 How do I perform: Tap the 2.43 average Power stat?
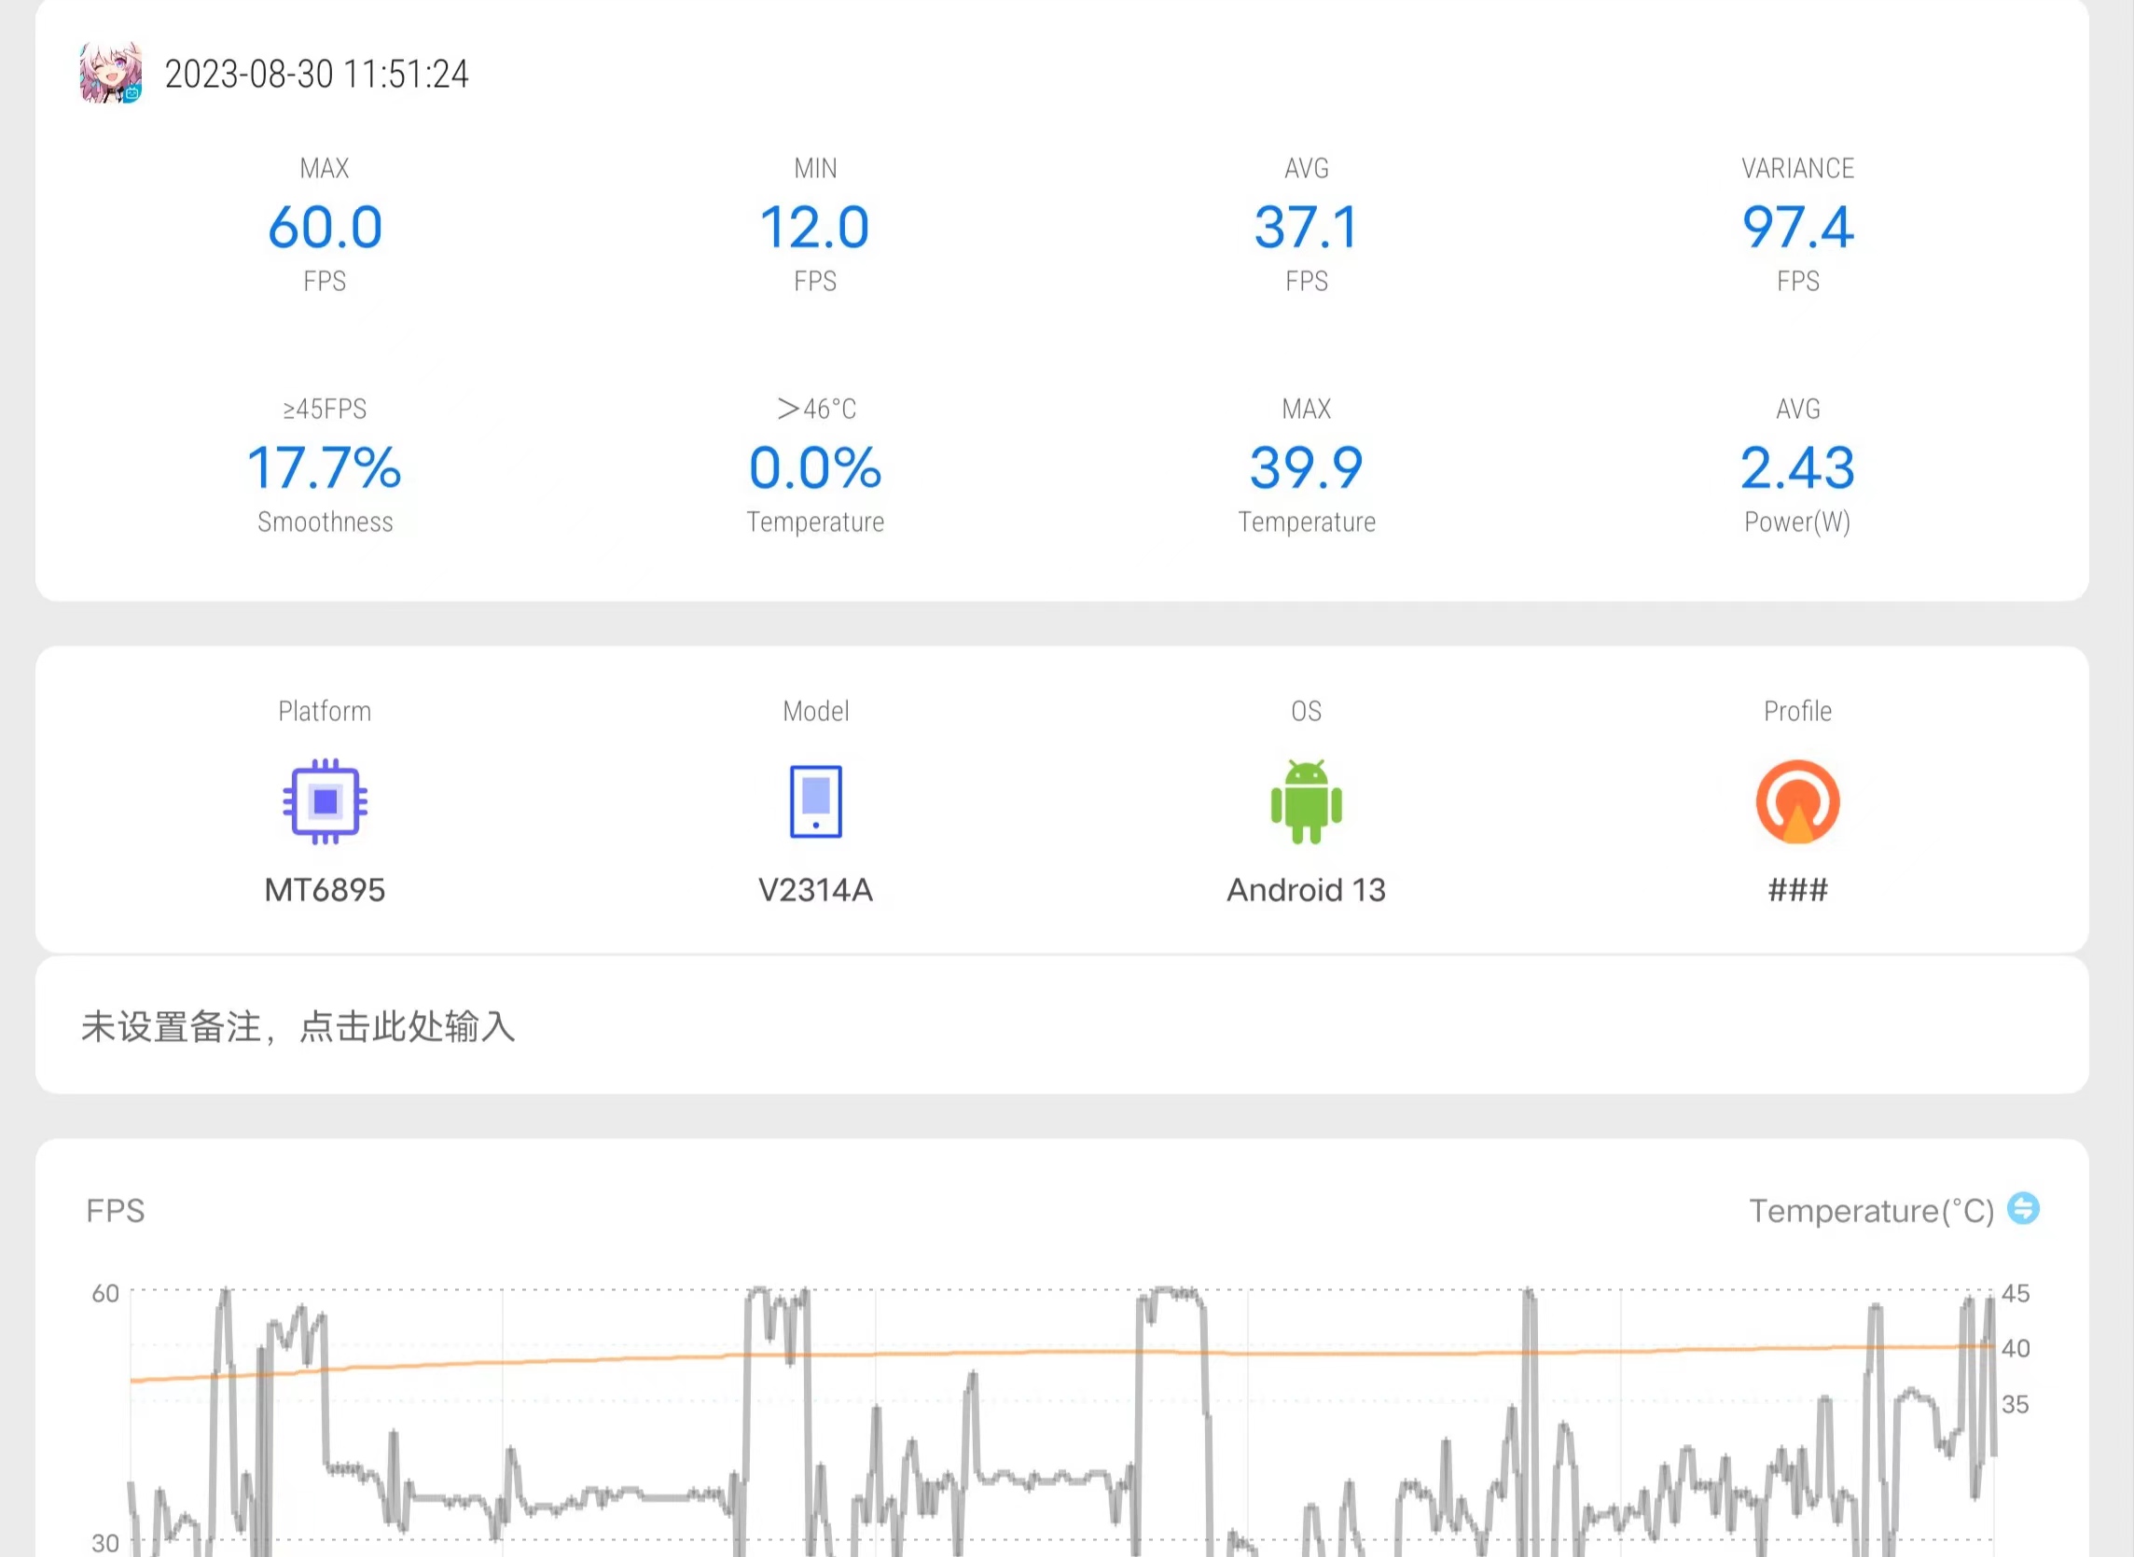coord(1796,468)
